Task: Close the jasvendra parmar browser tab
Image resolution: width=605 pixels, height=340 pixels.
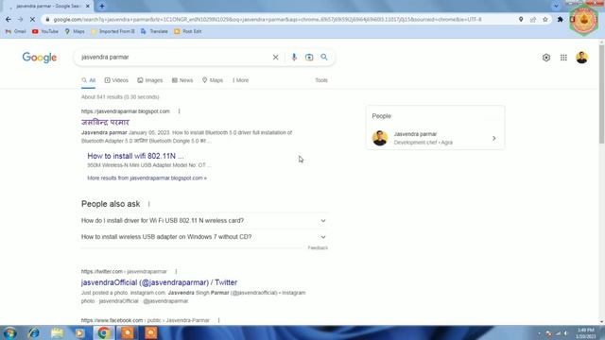Action: [88, 7]
